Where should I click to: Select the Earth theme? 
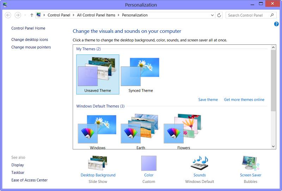tap(141, 132)
